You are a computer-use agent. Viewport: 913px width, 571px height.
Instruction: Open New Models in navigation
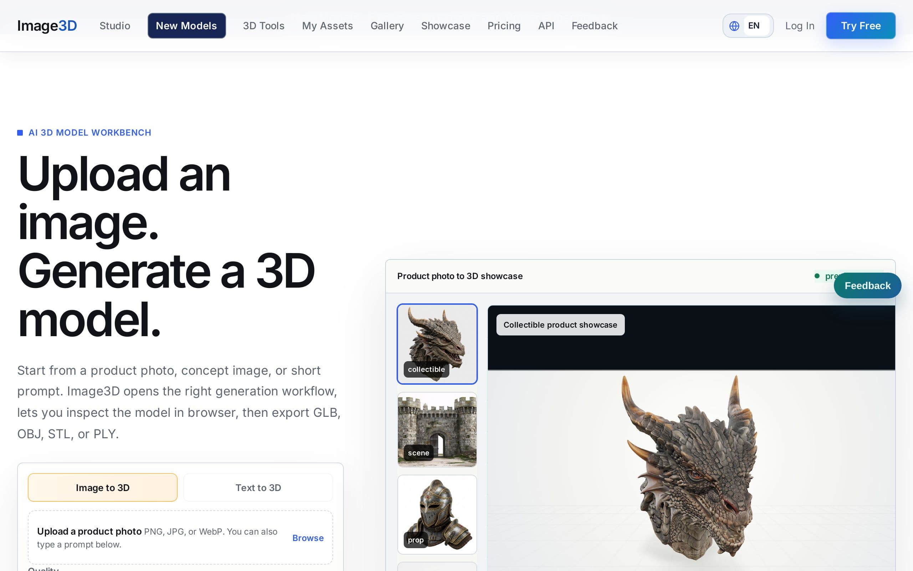[187, 26]
